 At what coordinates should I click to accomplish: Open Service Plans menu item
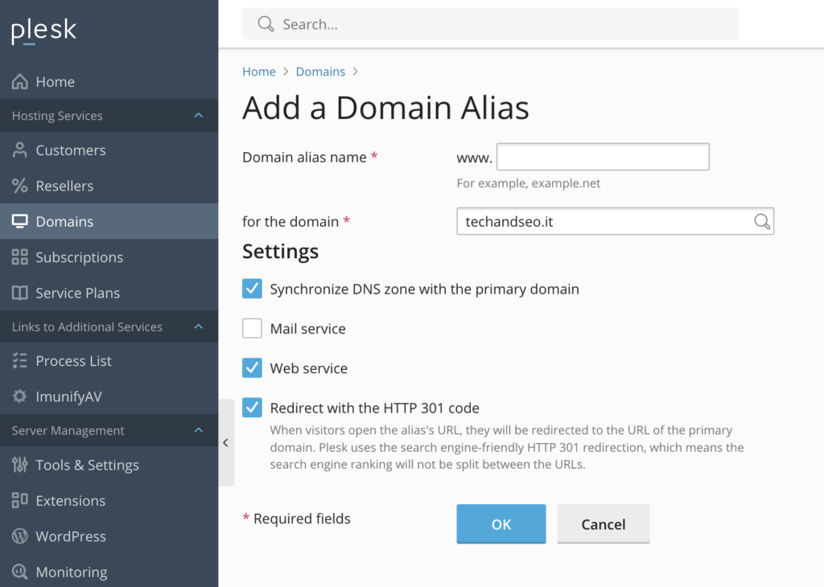[x=109, y=293]
